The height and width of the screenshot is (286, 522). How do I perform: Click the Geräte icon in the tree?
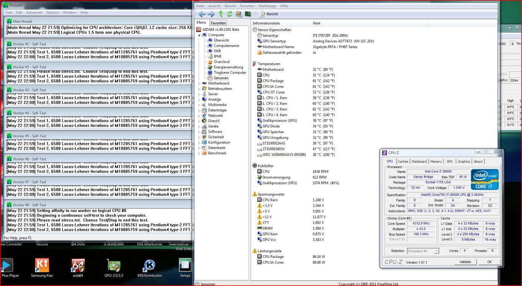click(205, 126)
